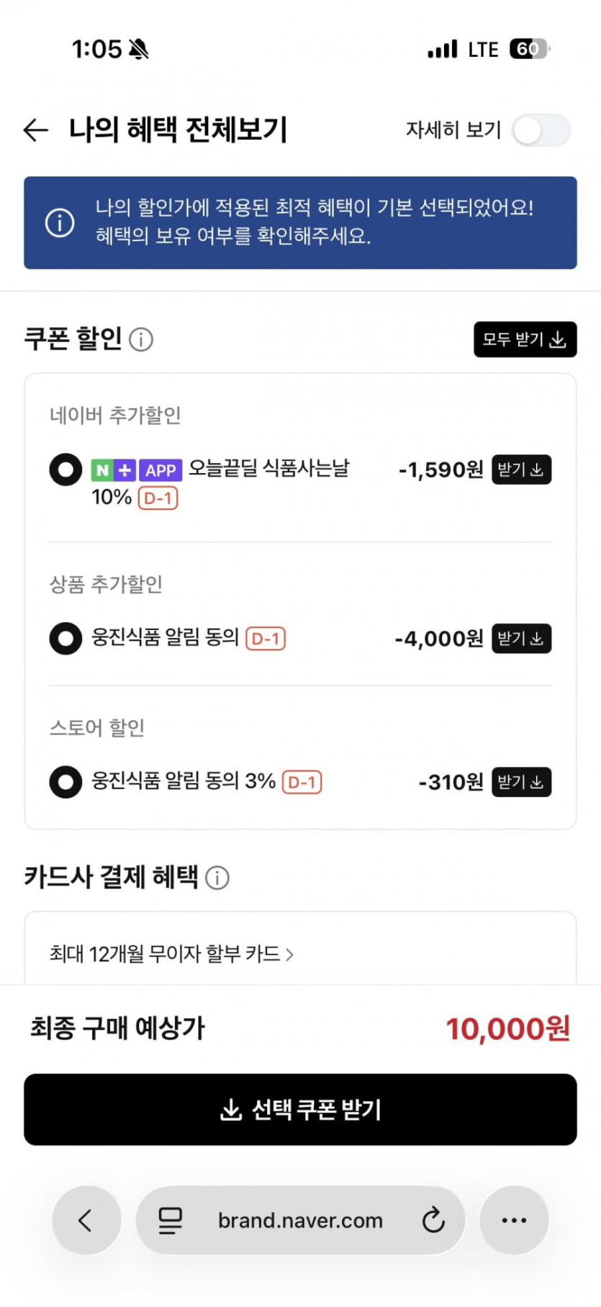
Task: Tap the back arrow beside 나의 혜택 전체보기
Action: click(x=35, y=130)
